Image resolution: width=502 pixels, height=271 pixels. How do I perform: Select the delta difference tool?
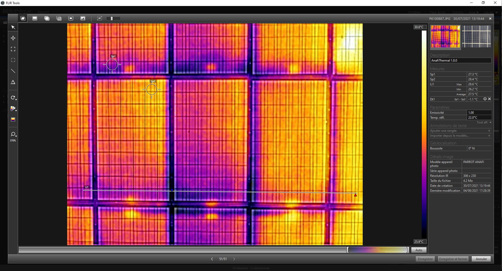(13, 82)
